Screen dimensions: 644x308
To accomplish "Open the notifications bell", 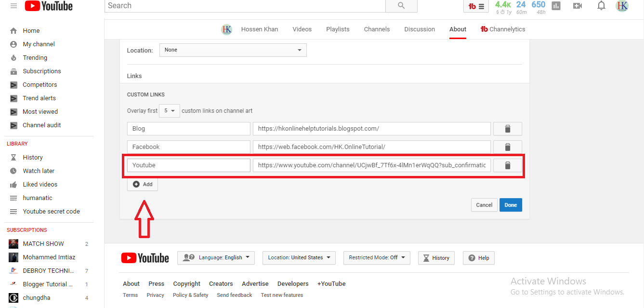I will coord(601,6).
